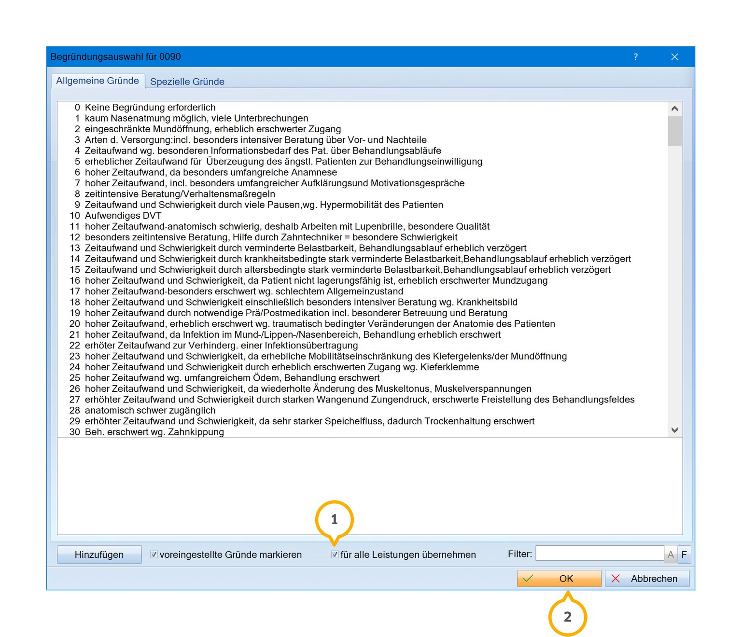742x637 pixels.
Task: Open the Spezielle Gründe tab
Action: point(187,82)
